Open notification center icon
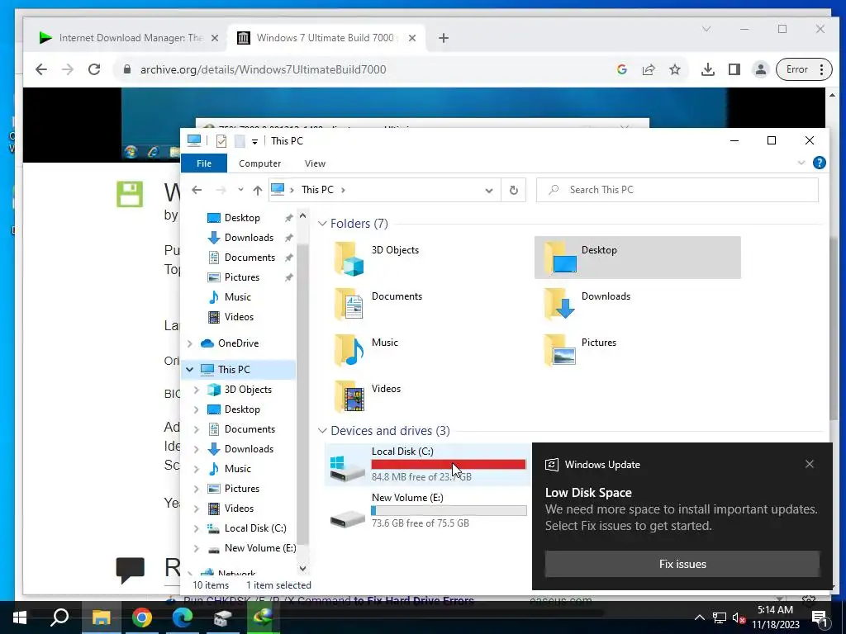846x634 pixels. [820, 617]
